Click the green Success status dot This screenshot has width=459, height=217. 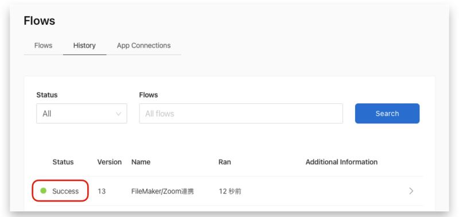[44, 191]
